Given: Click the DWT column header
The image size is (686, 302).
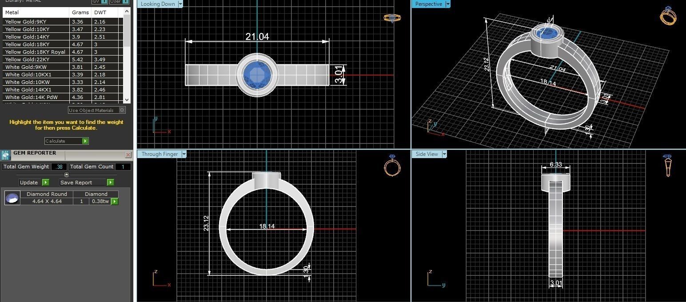Looking at the screenshot, I should (x=105, y=12).
